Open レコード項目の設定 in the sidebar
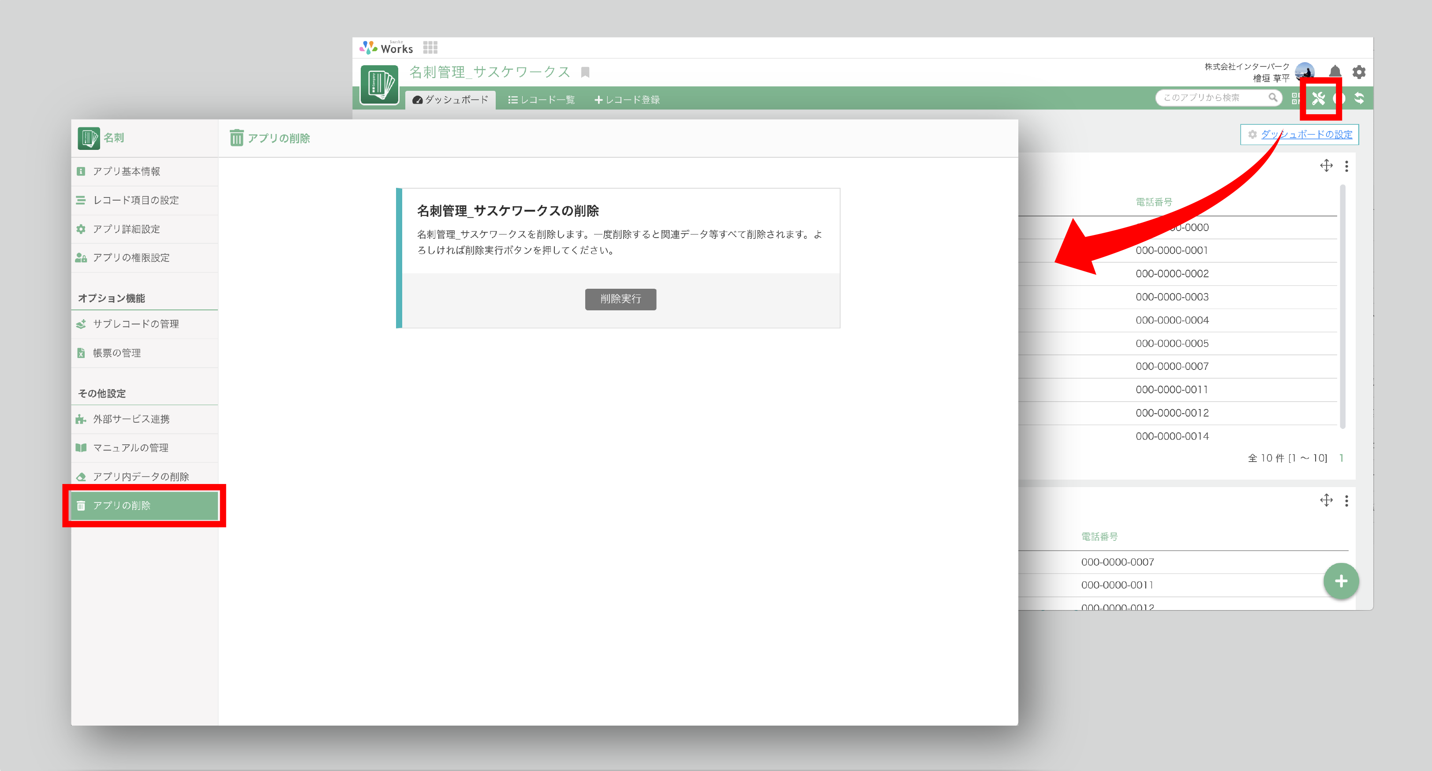This screenshot has width=1432, height=771. 136,201
